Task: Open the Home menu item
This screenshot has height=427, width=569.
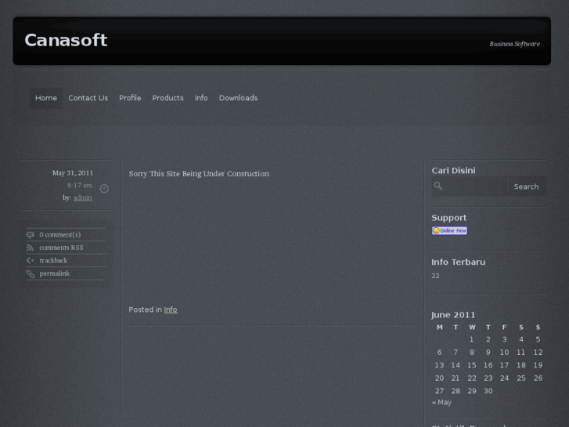Action: click(46, 98)
